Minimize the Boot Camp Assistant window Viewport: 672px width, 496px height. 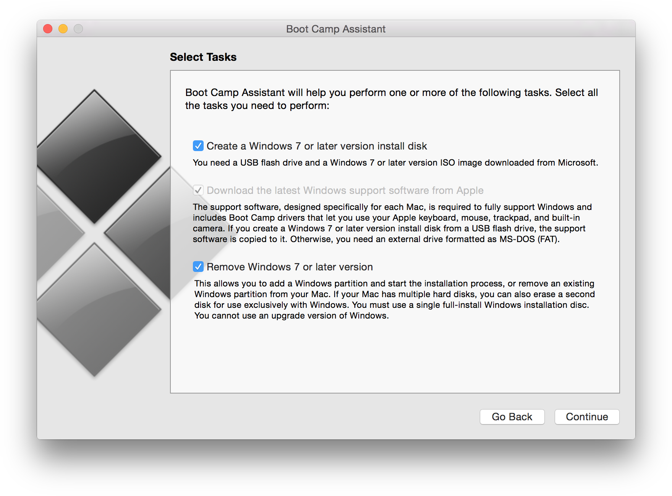[63, 29]
